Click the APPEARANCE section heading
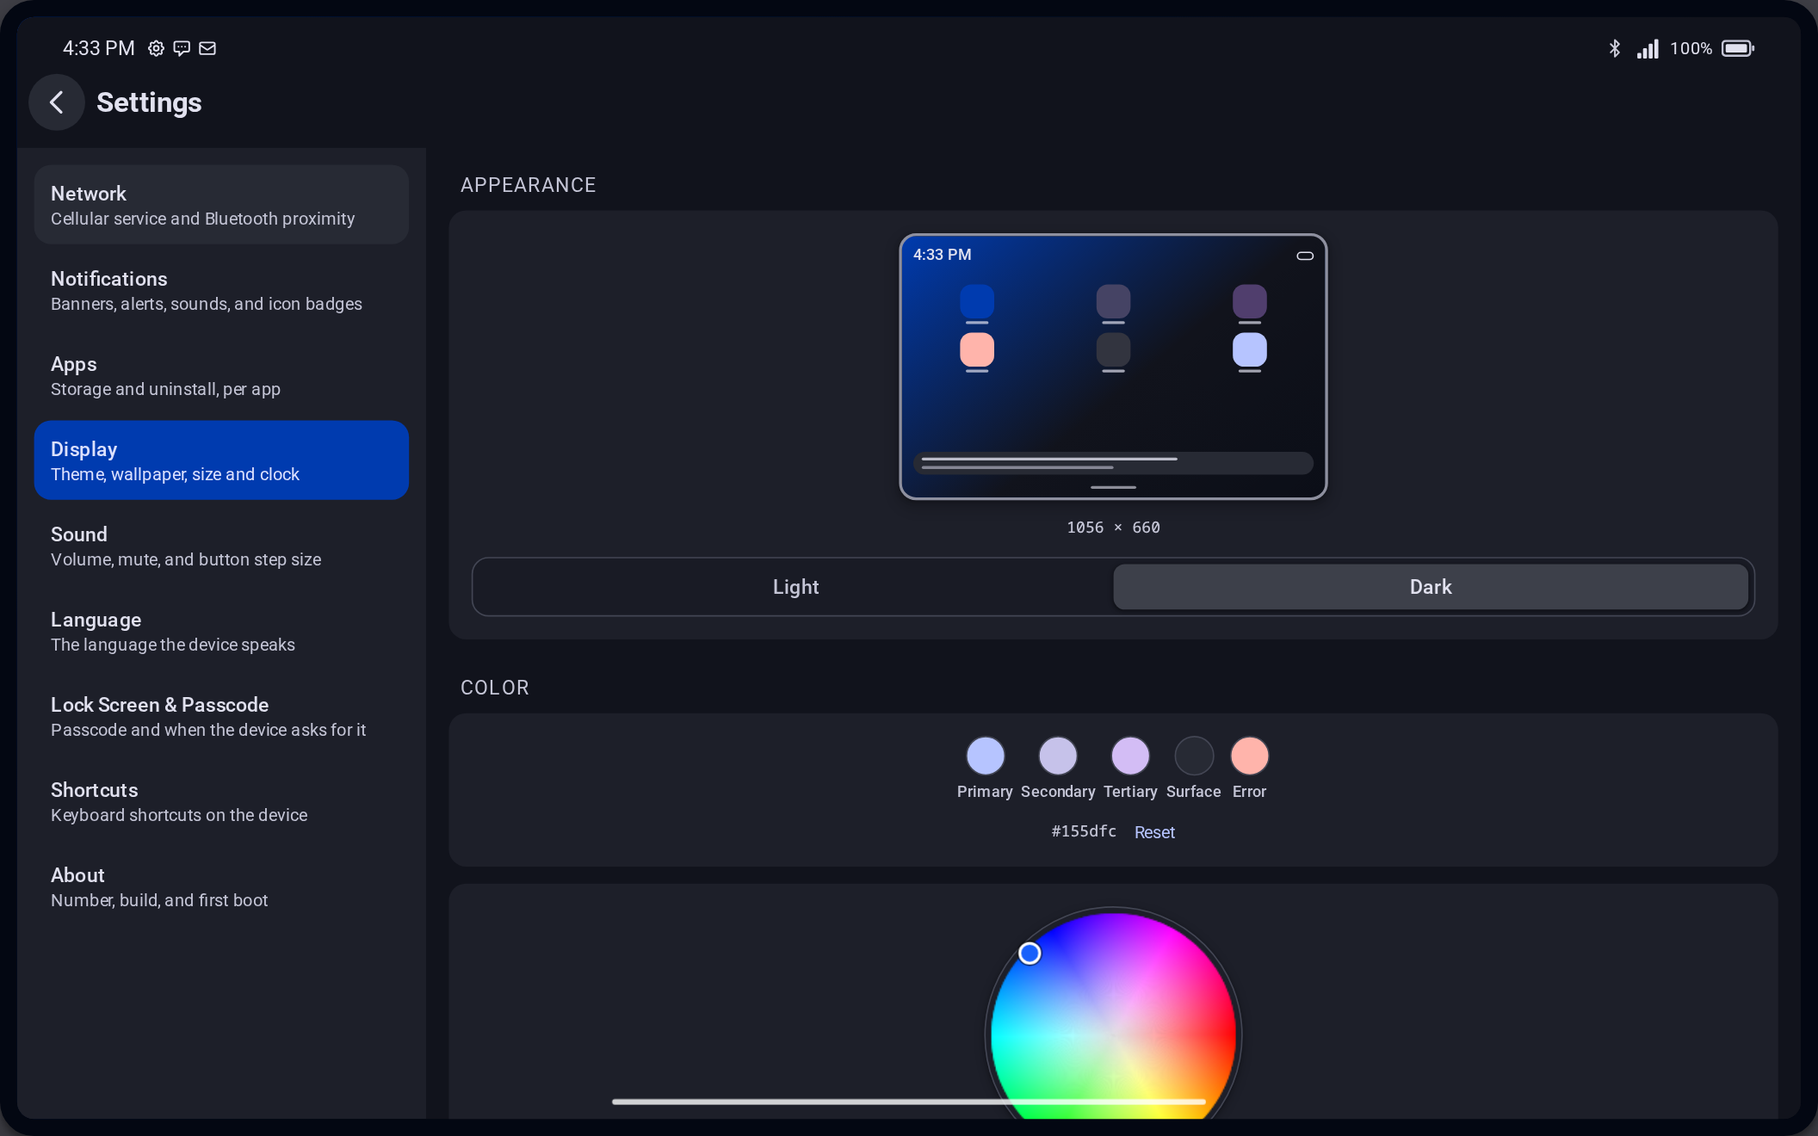Screen dimensions: 1818x1136 529,185
